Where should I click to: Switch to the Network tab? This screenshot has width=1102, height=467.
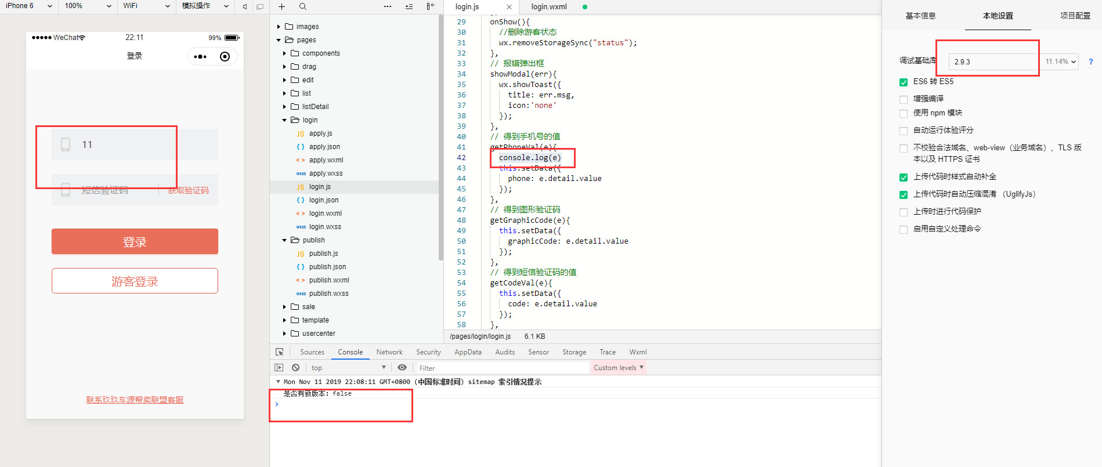click(x=389, y=352)
